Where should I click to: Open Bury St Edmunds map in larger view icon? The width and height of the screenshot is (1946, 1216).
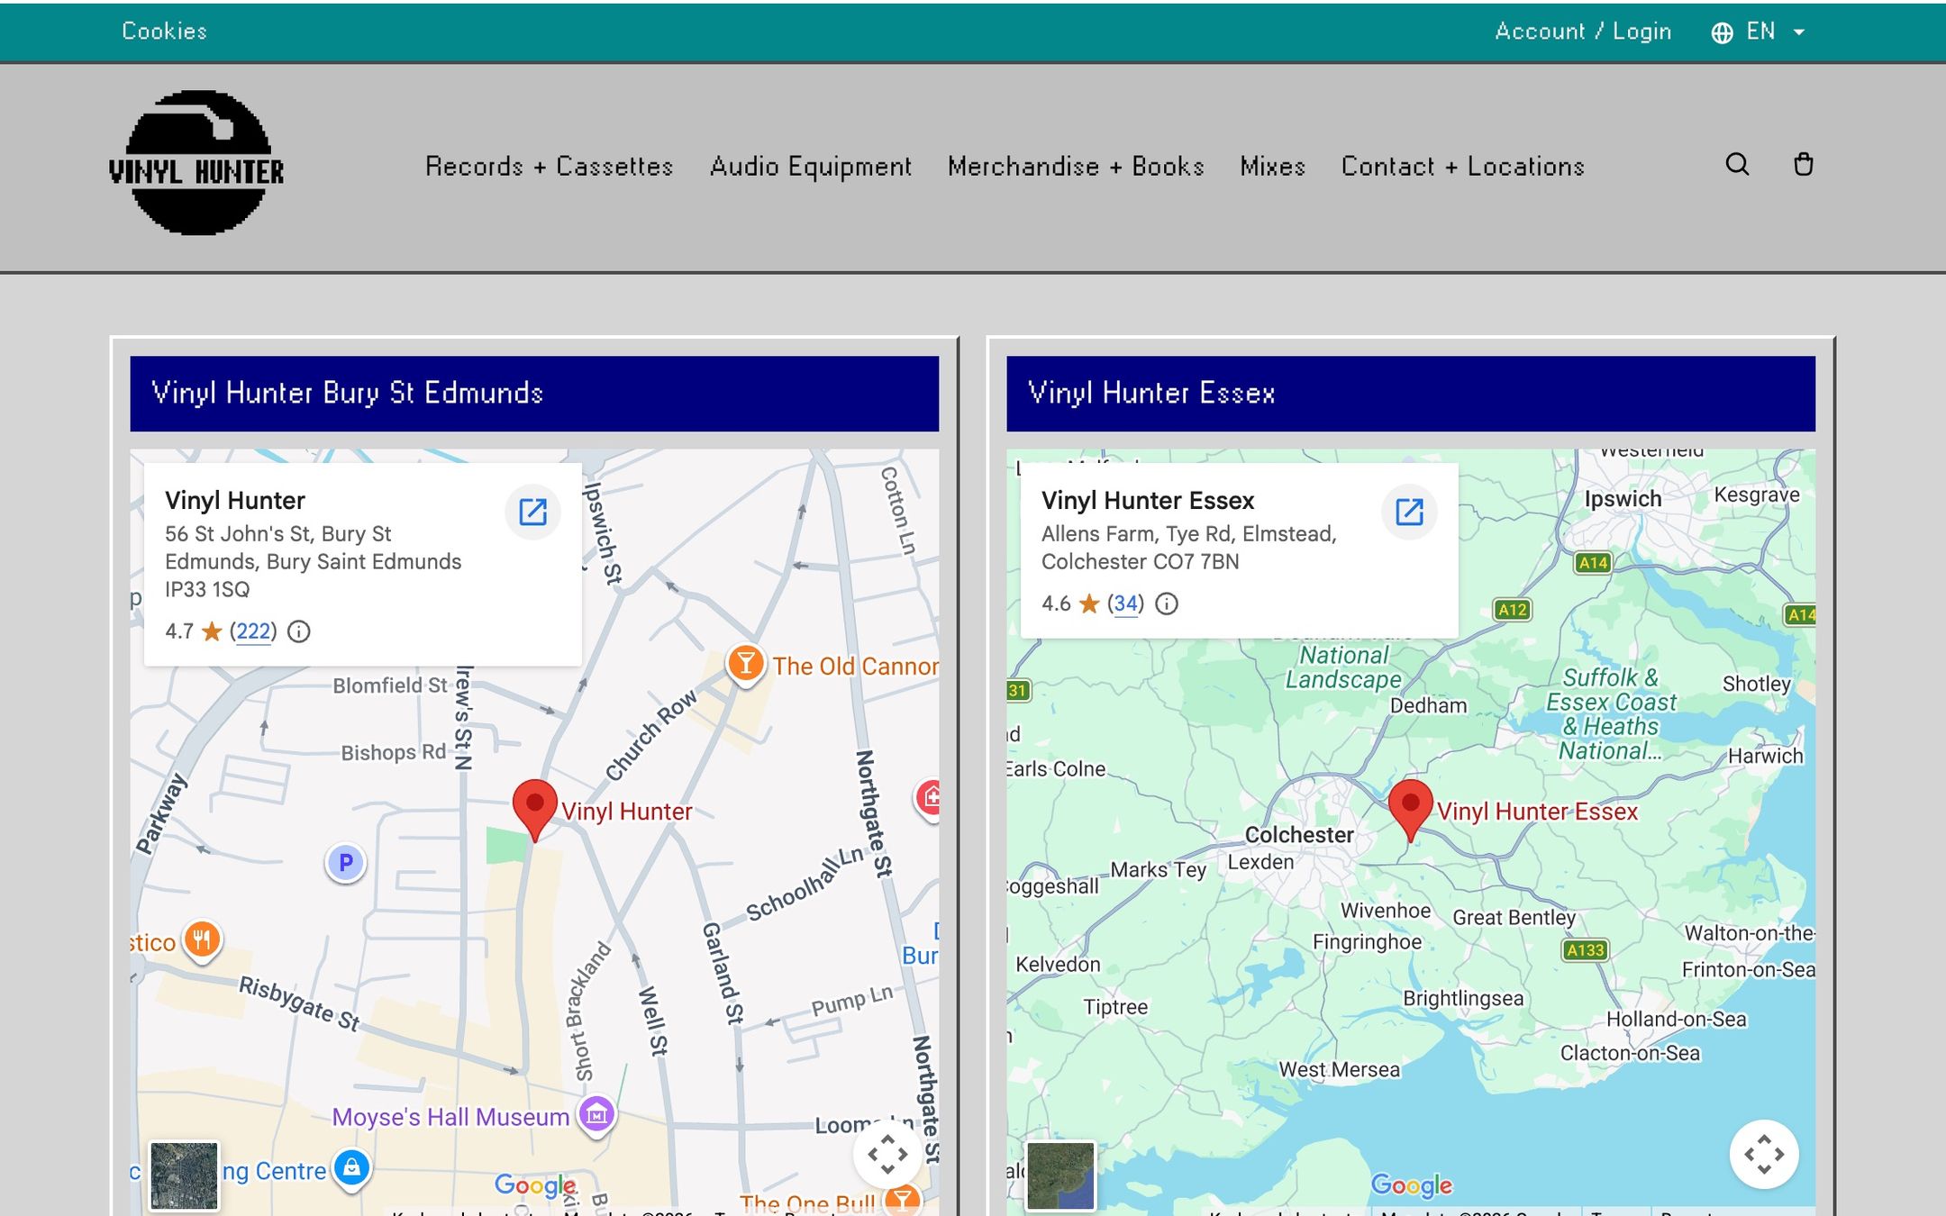click(532, 512)
